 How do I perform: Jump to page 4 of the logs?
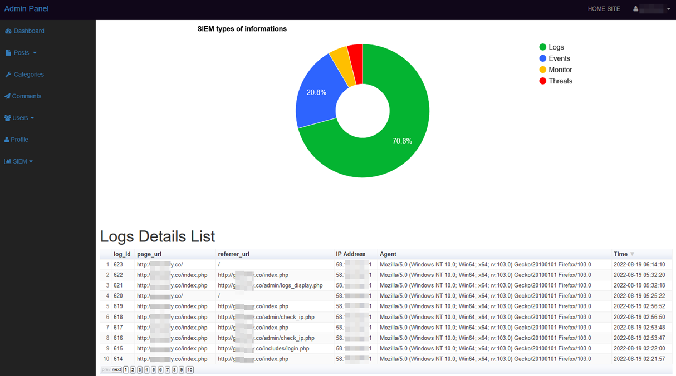tap(147, 370)
